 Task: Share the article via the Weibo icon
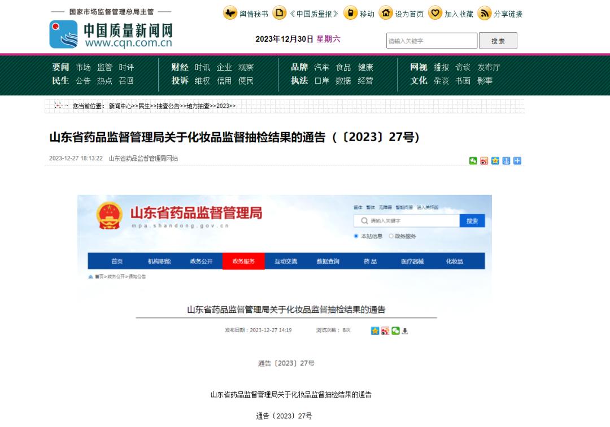click(484, 160)
